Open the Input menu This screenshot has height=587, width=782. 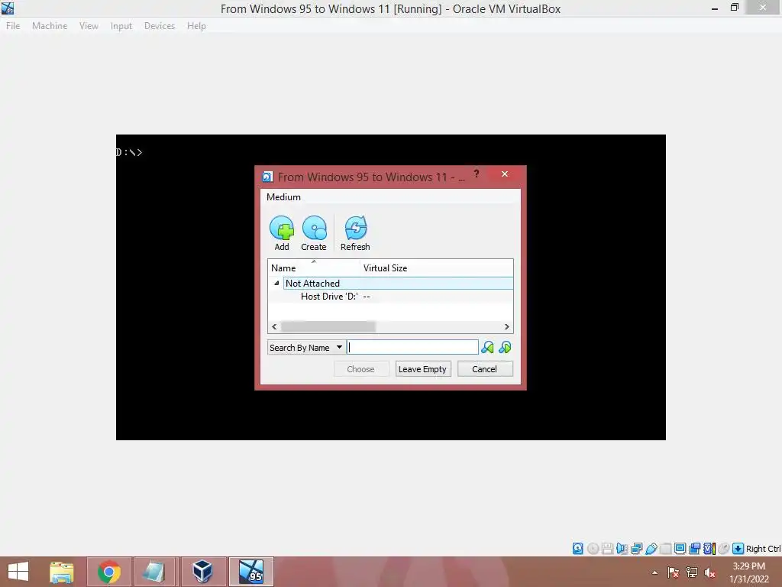pos(121,26)
